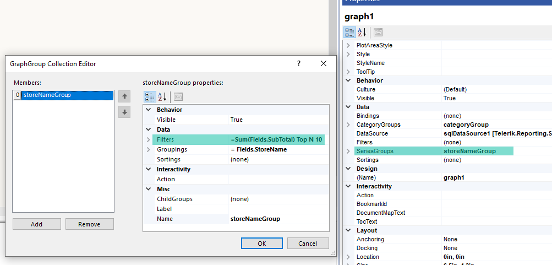Move member down with arrow button
Screen dimensions: 552x265
(x=124, y=112)
